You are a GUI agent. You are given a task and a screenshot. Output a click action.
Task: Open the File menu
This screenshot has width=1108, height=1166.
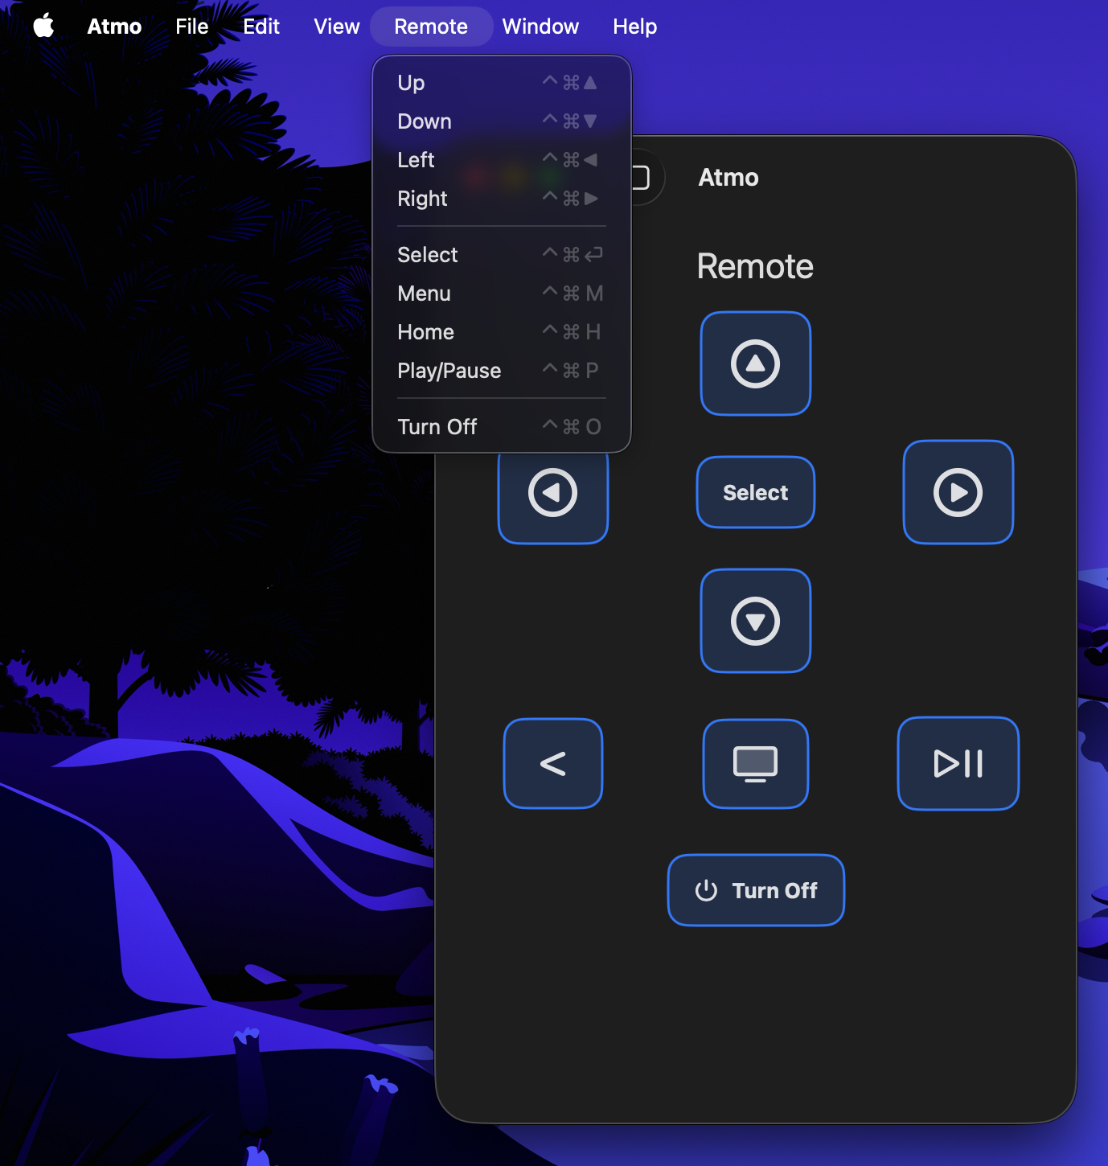pyautogui.click(x=191, y=27)
